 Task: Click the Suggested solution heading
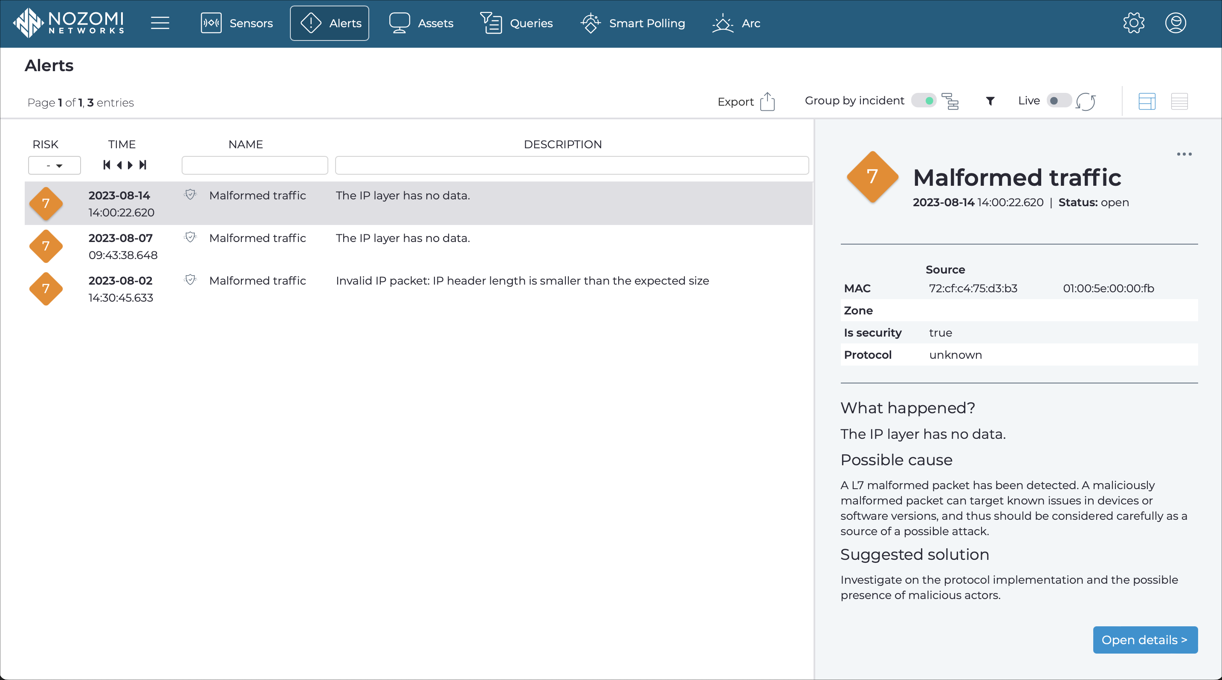click(915, 554)
